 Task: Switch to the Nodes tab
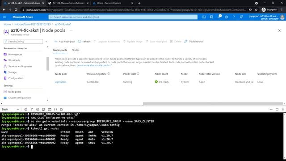(76, 50)
